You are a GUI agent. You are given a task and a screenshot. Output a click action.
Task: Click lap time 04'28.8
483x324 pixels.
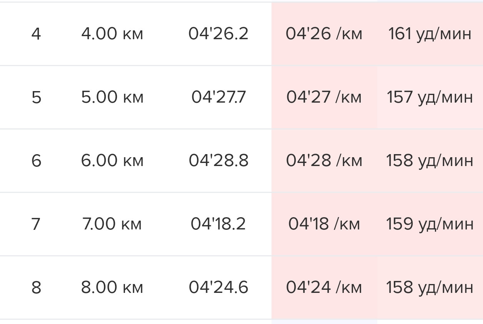point(218,161)
